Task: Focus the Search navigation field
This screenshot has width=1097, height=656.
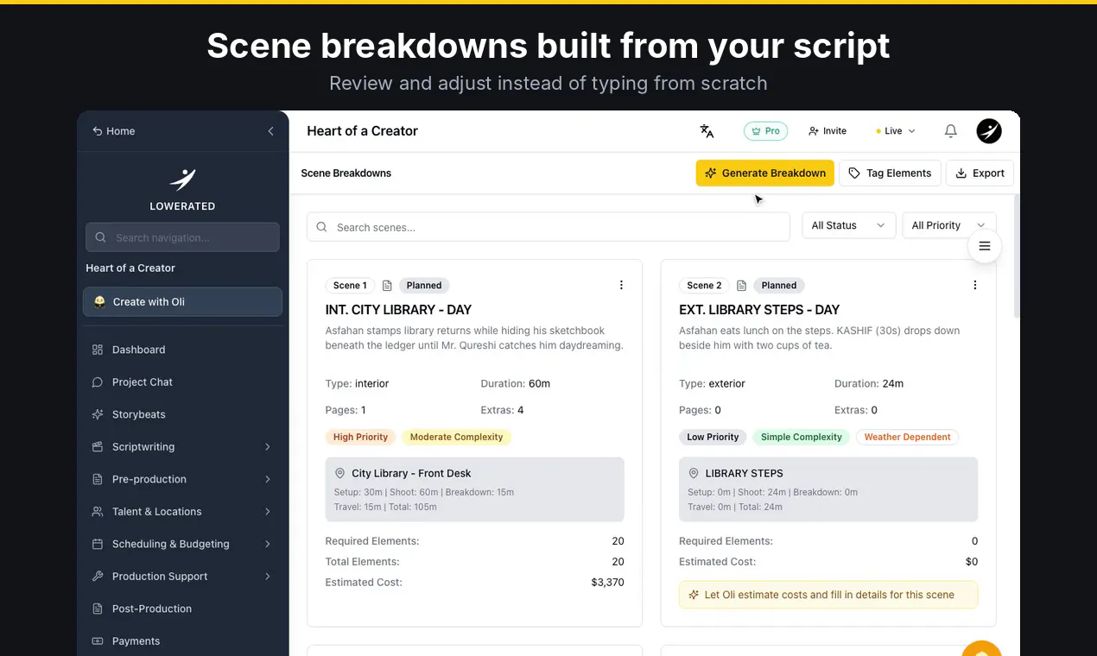Action: point(182,237)
